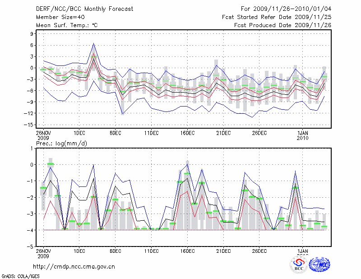
Task: Click 16DEC on the temperature chart axis
Action: 187,133
